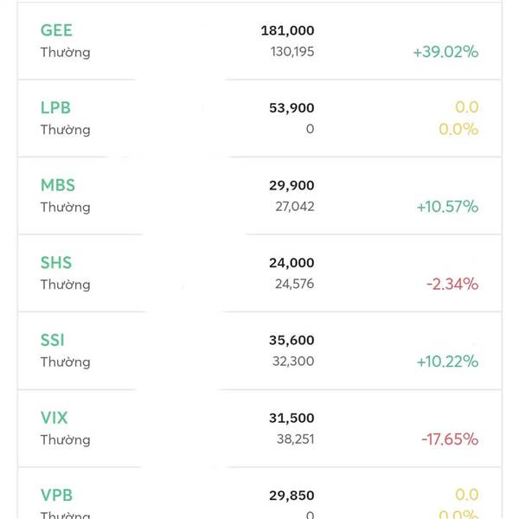
Task: Select the VIX ticker symbol
Action: pos(54,418)
